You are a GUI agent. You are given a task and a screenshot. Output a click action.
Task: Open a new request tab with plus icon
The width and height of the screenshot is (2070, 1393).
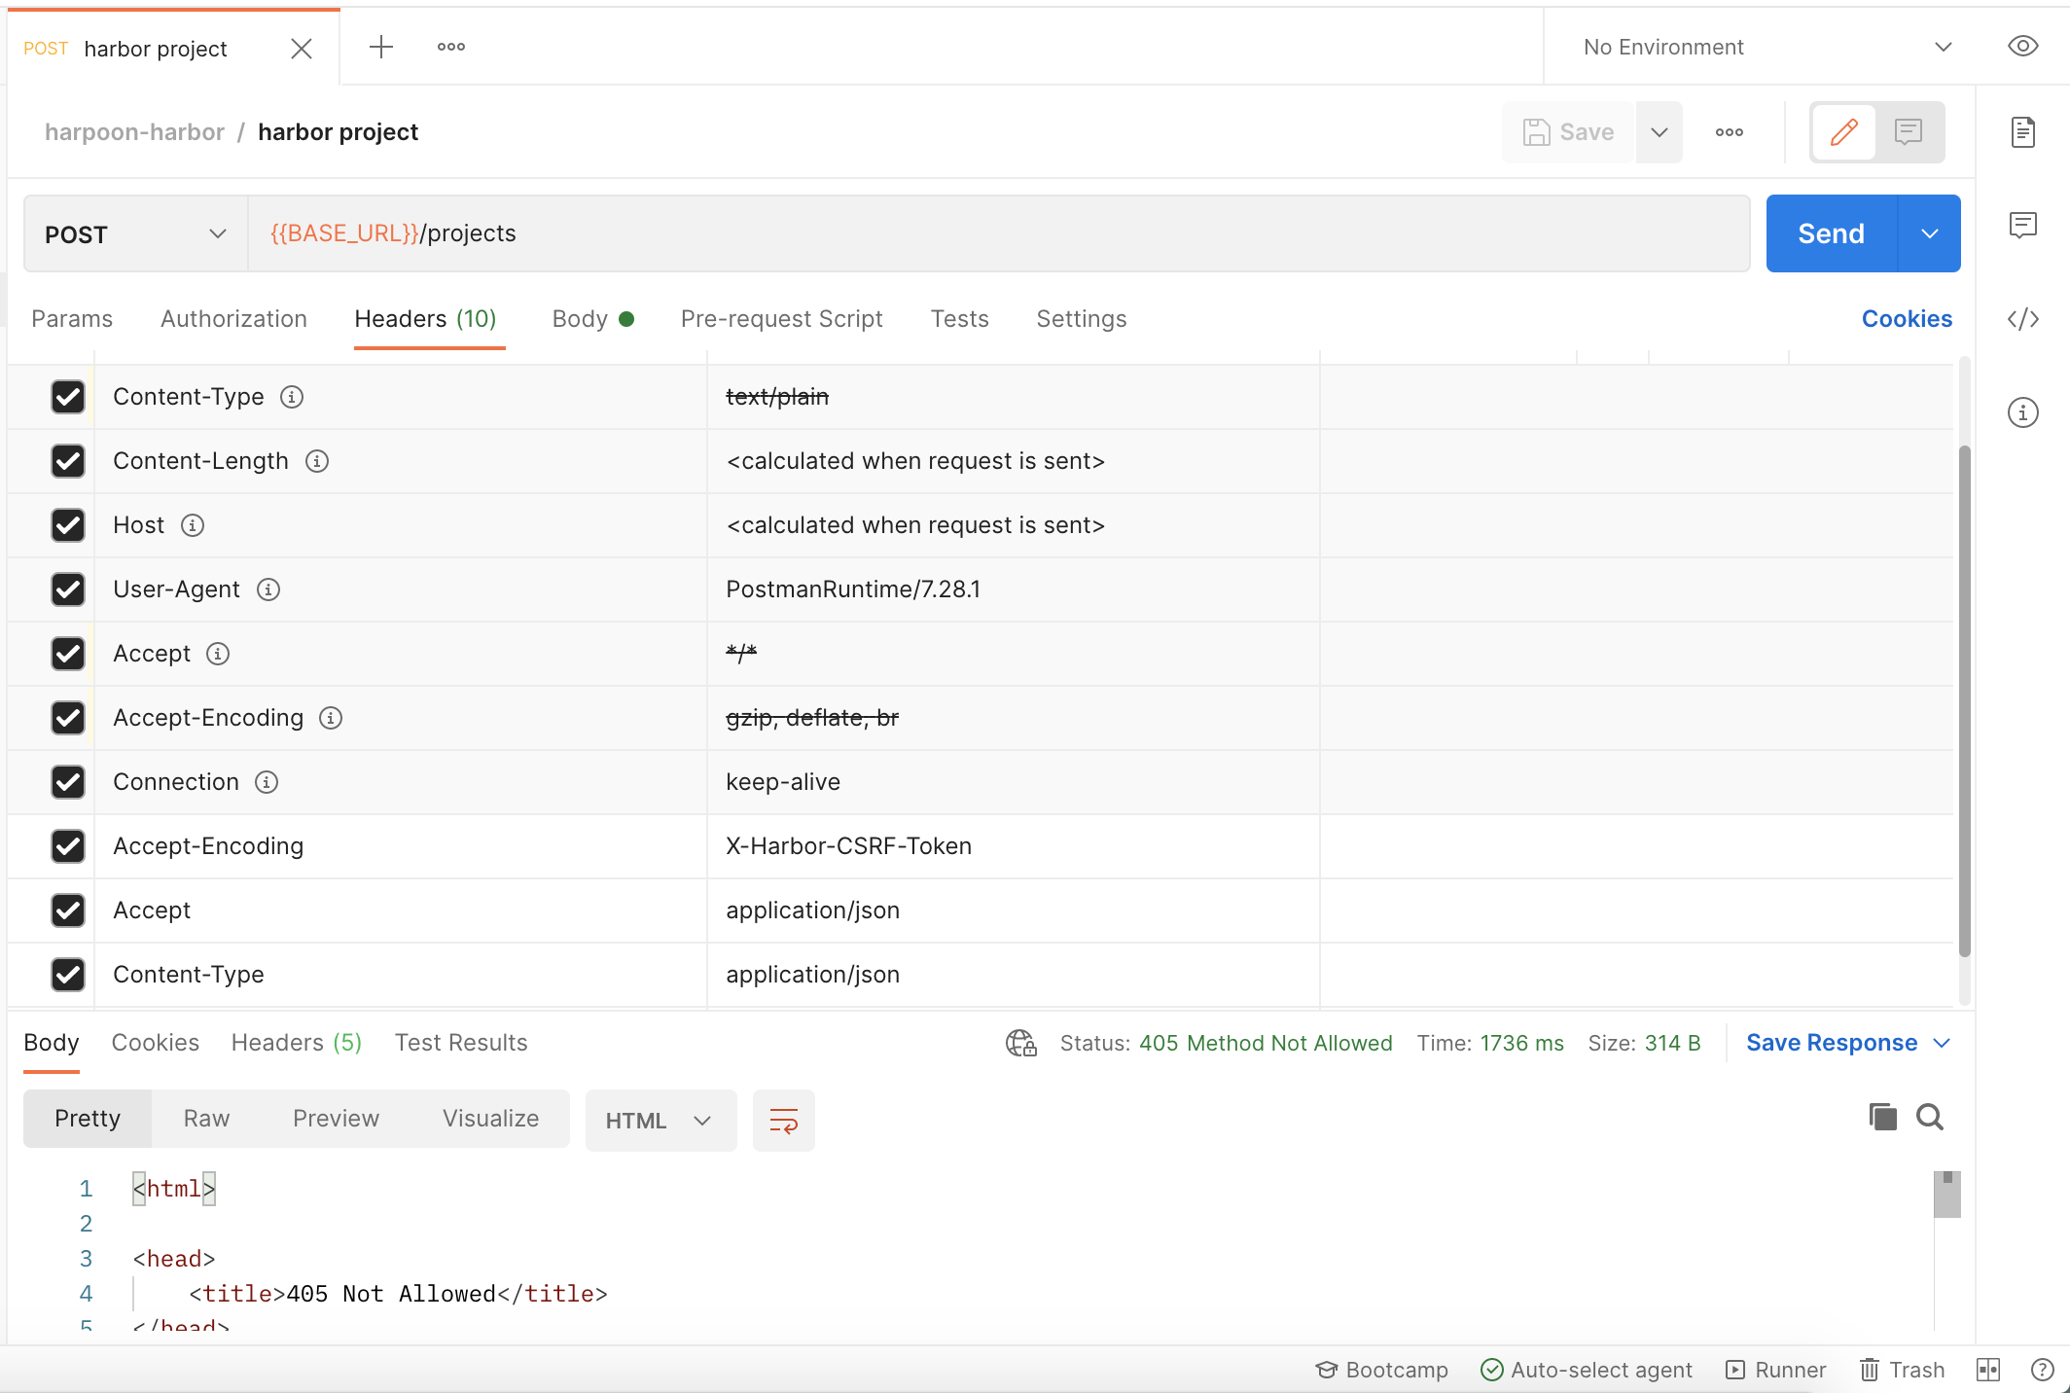tap(381, 47)
